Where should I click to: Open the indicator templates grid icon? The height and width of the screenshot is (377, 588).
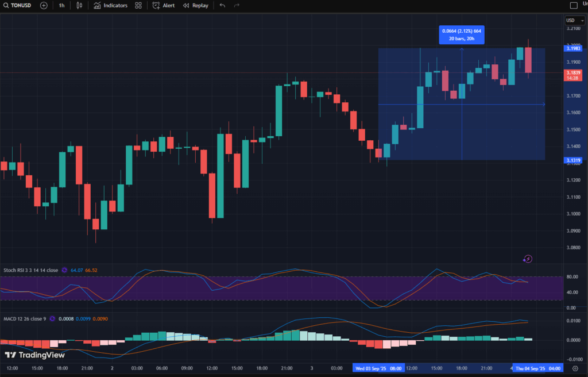(138, 5)
